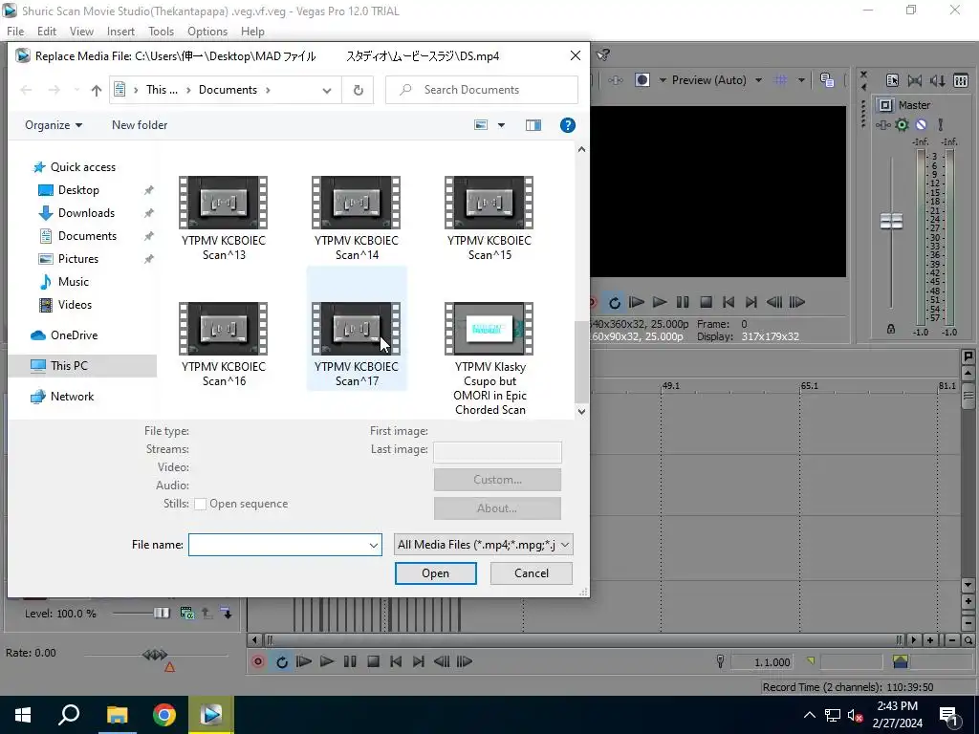This screenshot has height=734, width=979.
Task: Click Up one level arrow in dialog
Action: (x=97, y=90)
